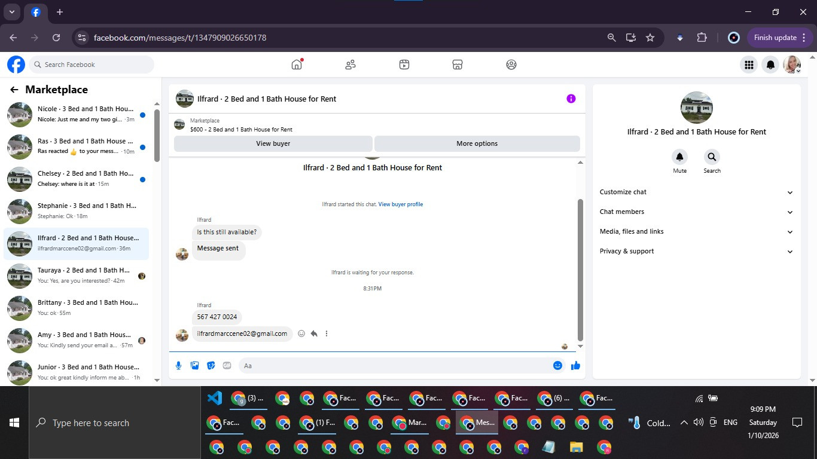This screenshot has height=459, width=817.
Task: Open Stephanie's conversation
Action: 77,211
